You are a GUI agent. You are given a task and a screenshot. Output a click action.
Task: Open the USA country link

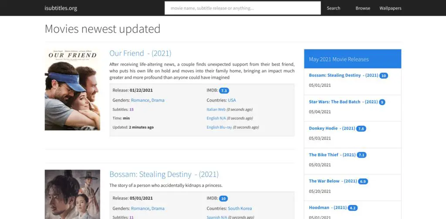click(x=232, y=100)
